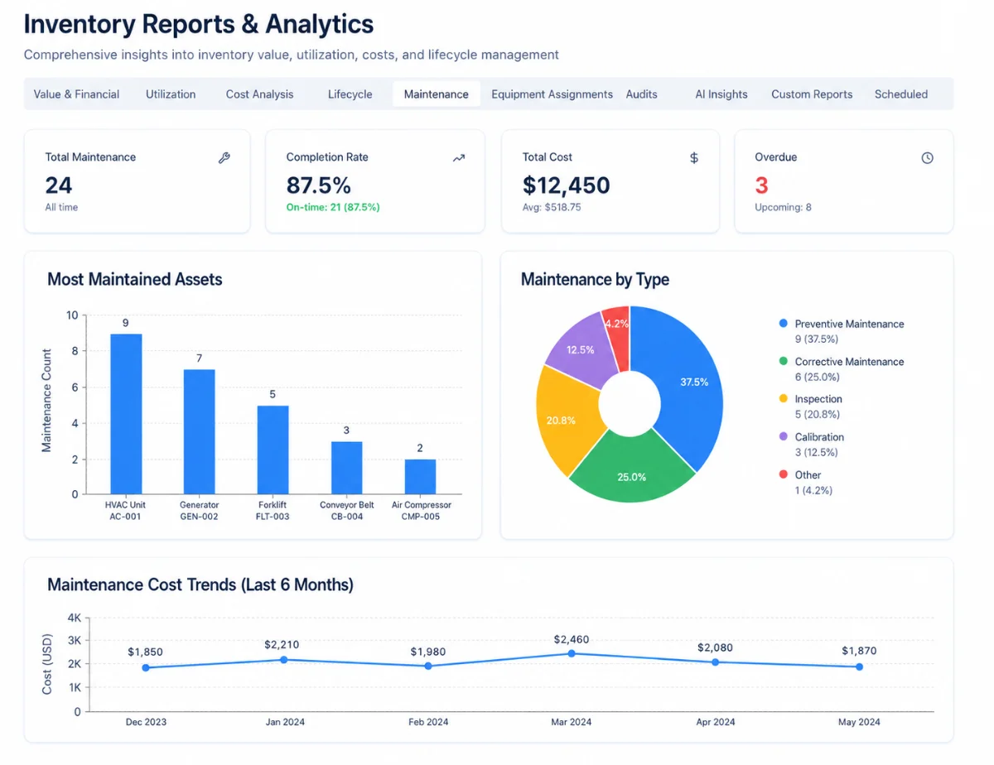Switch to the AI Insights tab
Viewport: 994px width, 765px height.
click(x=721, y=94)
